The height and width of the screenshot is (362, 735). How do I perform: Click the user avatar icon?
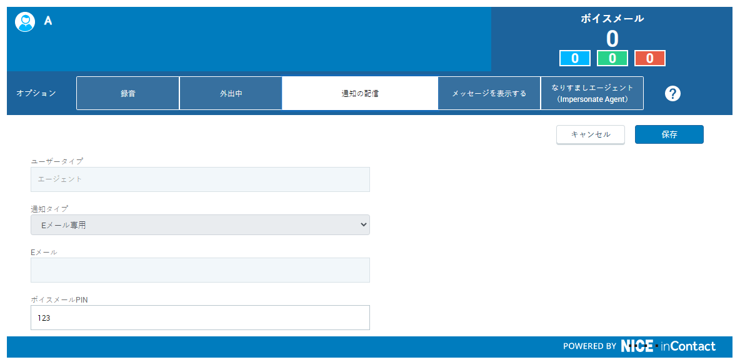(25, 21)
